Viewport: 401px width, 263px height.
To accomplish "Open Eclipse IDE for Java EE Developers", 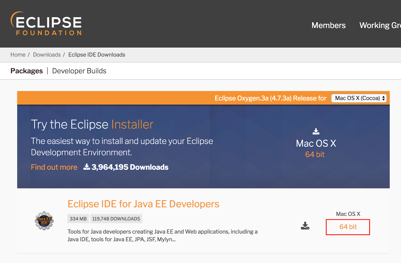I will click(143, 204).
